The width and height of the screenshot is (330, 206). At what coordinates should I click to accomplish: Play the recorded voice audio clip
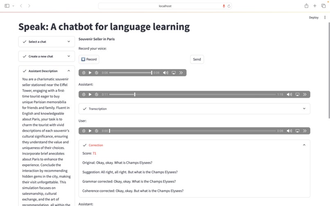90,73
